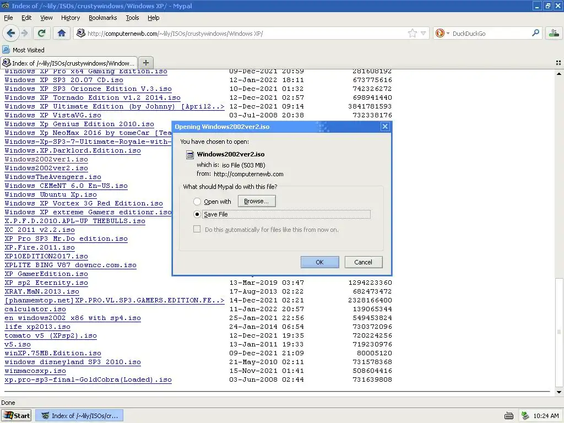Click the search magnifier icon
564x423 pixels.
point(535,33)
